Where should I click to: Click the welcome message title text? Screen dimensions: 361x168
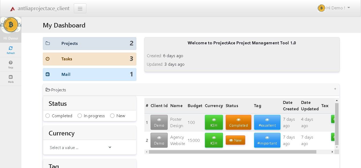click(x=242, y=43)
